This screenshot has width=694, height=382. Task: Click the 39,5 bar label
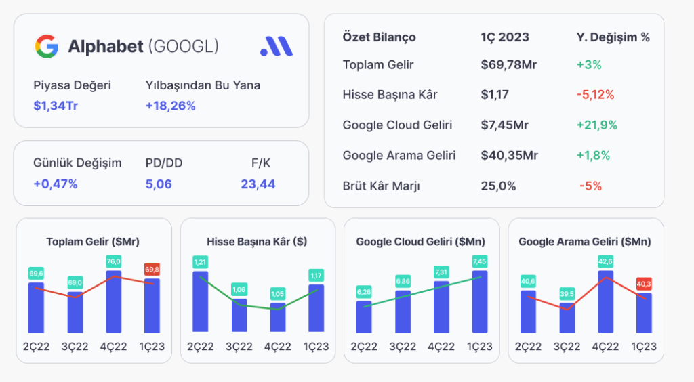click(567, 293)
